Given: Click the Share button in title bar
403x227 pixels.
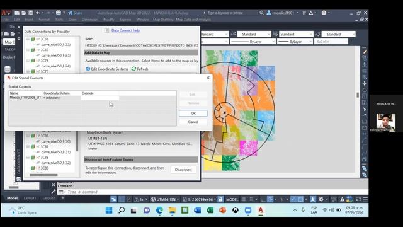Looking at the screenshot, I should [x=75, y=13].
